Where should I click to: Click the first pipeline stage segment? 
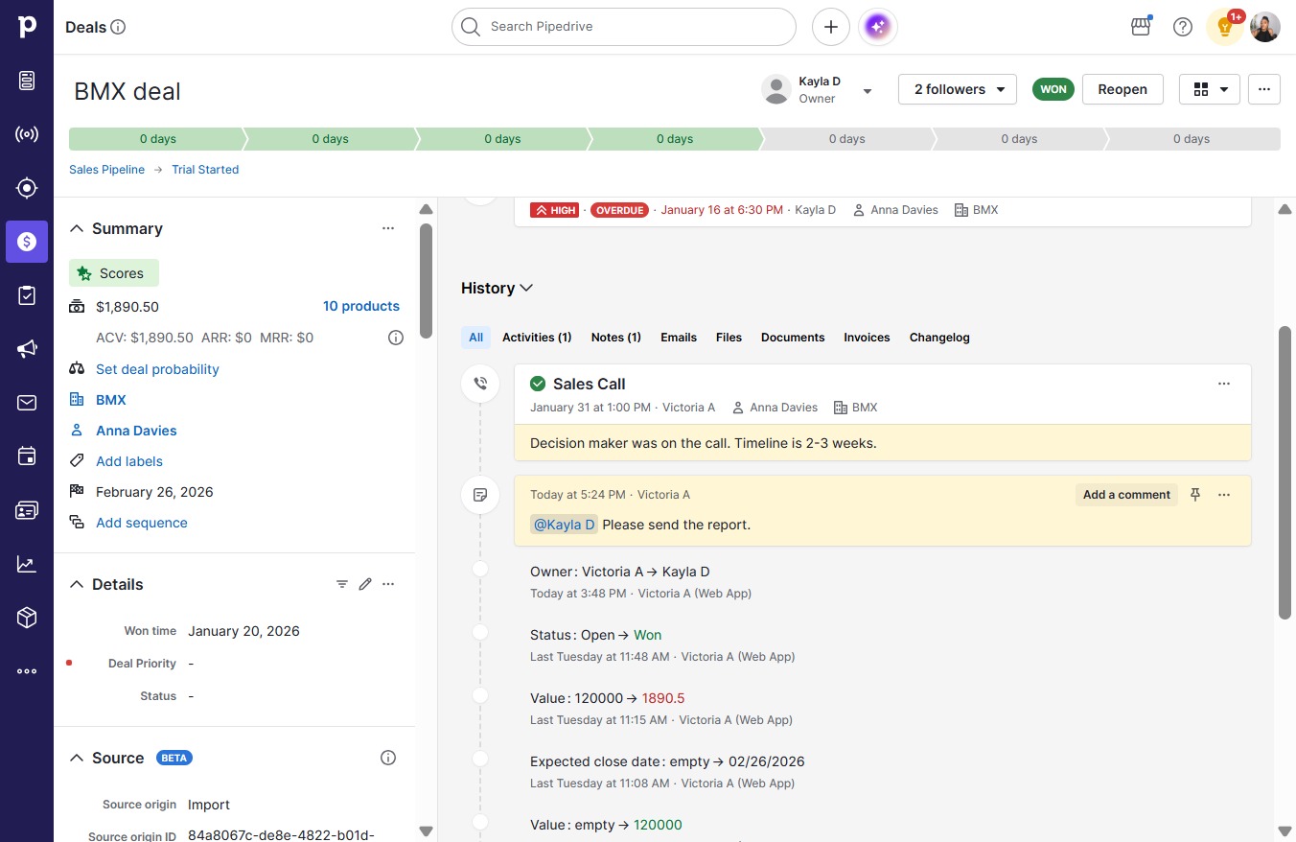pyautogui.click(x=156, y=139)
